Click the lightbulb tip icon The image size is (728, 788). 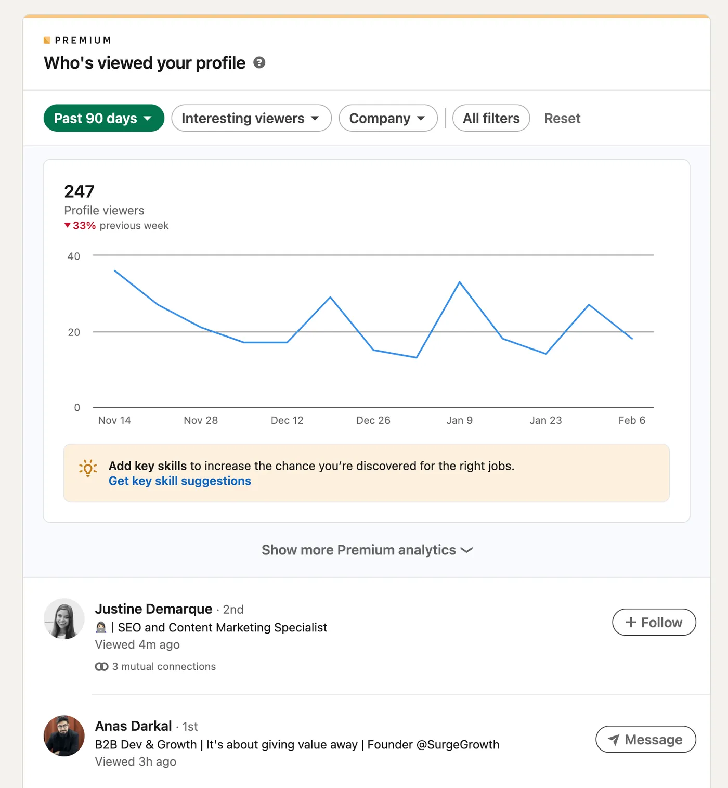coord(88,468)
